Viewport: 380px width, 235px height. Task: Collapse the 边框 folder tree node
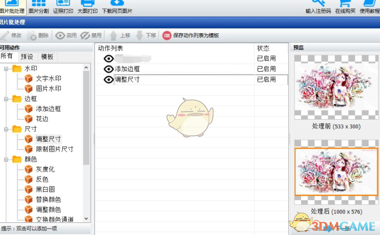pos(7,99)
